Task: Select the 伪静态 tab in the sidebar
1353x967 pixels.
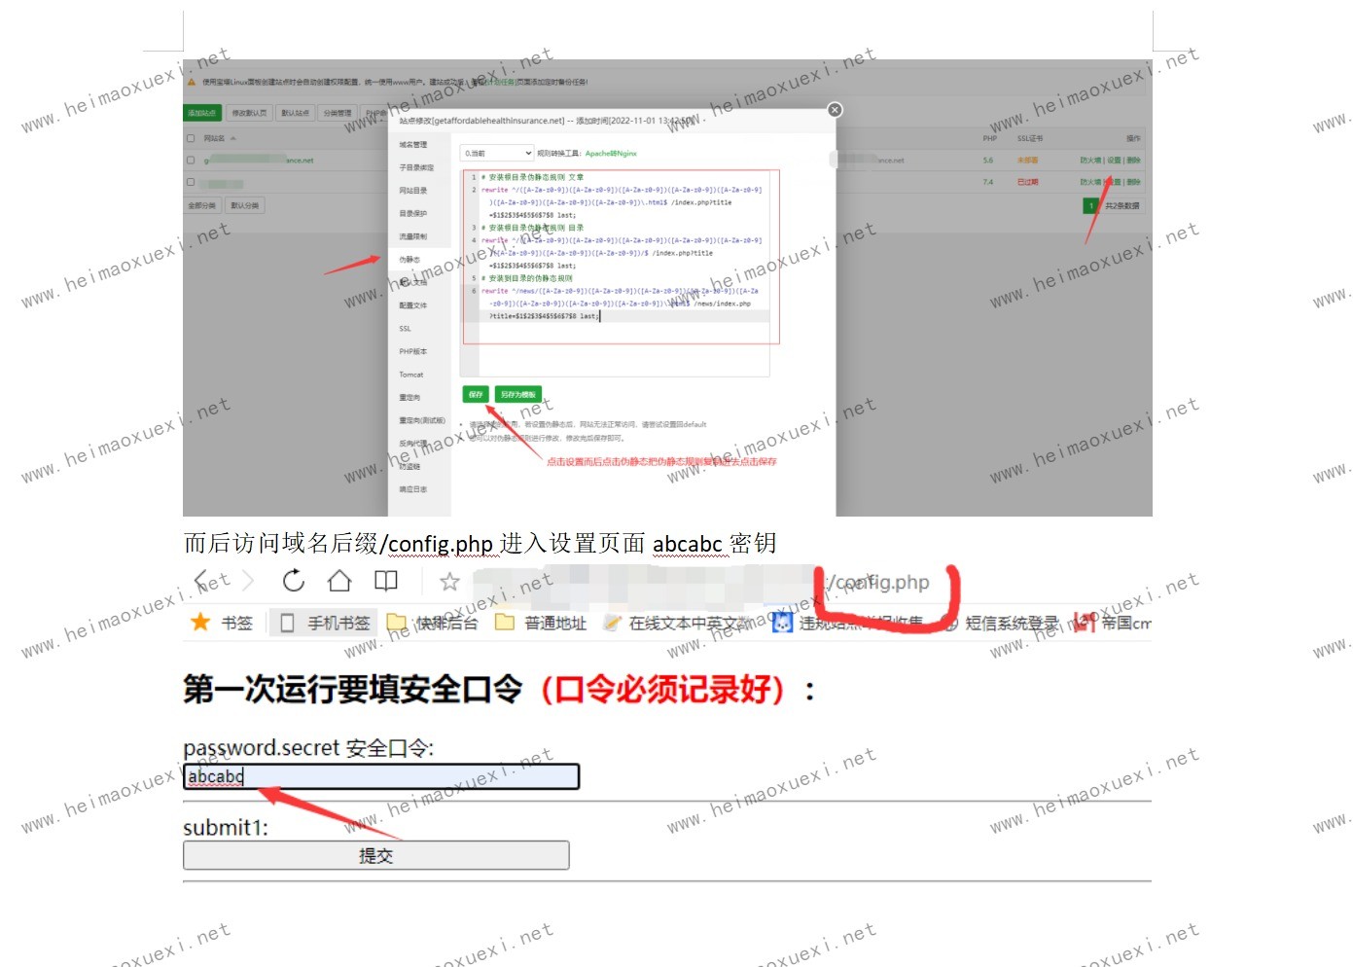Action: coord(409,260)
